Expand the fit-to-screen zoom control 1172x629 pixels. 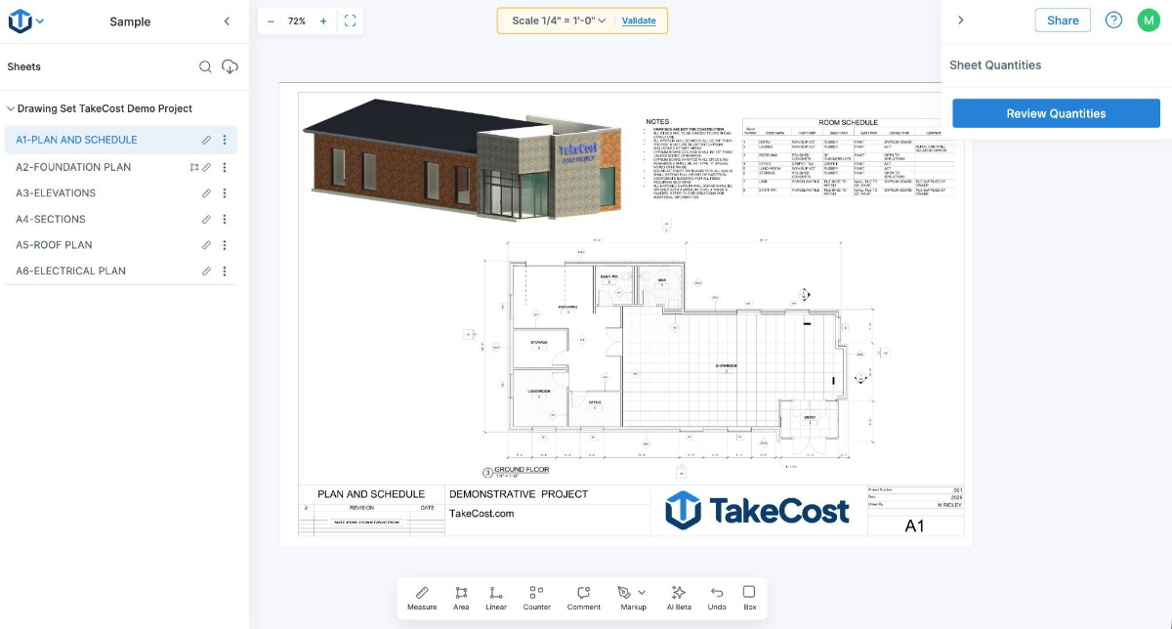point(351,20)
